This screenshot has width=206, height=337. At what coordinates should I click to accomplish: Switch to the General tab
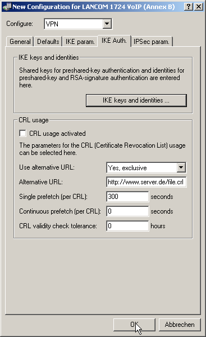[x=20, y=42]
